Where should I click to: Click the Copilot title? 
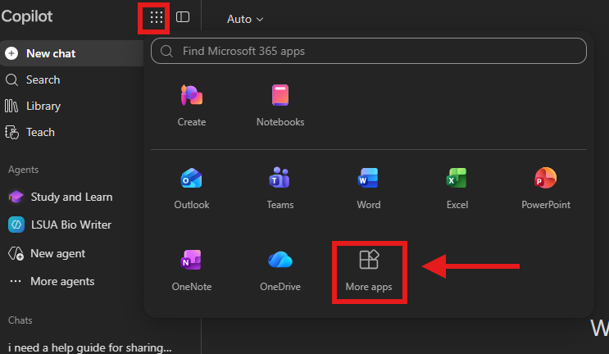click(x=26, y=16)
